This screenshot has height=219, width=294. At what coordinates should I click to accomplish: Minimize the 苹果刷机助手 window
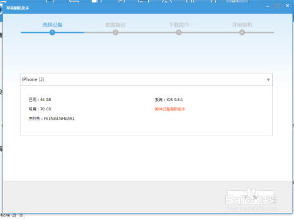coord(268,6)
